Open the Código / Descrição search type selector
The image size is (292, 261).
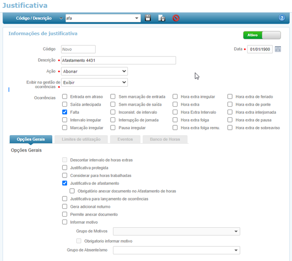pyautogui.click(x=61, y=18)
